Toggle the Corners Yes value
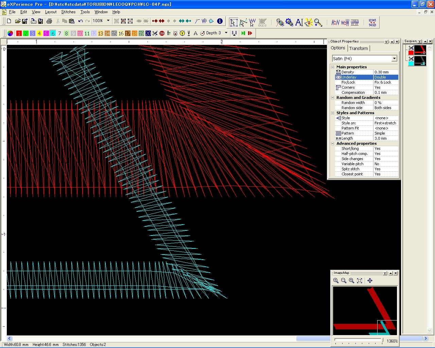Image resolution: width=435 pixels, height=348 pixels. pos(386,87)
